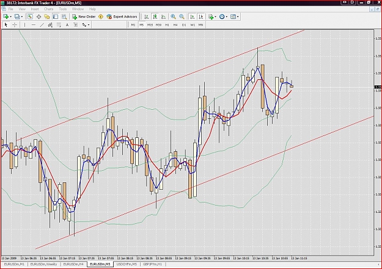This screenshot has width=382, height=269.
Task: Switch to the EURUSDm,M1 chart tab
Action: [x=14, y=264]
